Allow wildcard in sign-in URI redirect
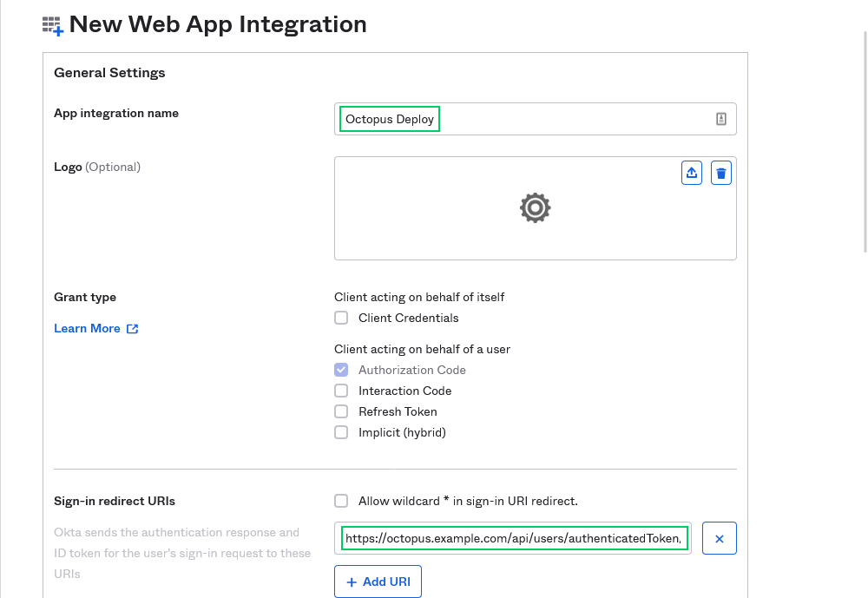868x598 pixels. click(342, 501)
